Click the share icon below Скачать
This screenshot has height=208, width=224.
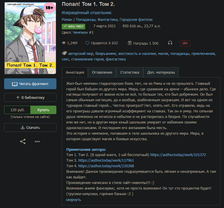23,141
